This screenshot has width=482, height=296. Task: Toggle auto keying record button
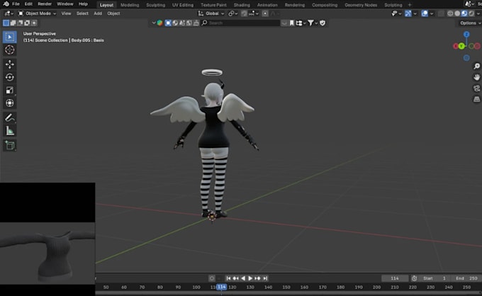[x=212, y=278]
